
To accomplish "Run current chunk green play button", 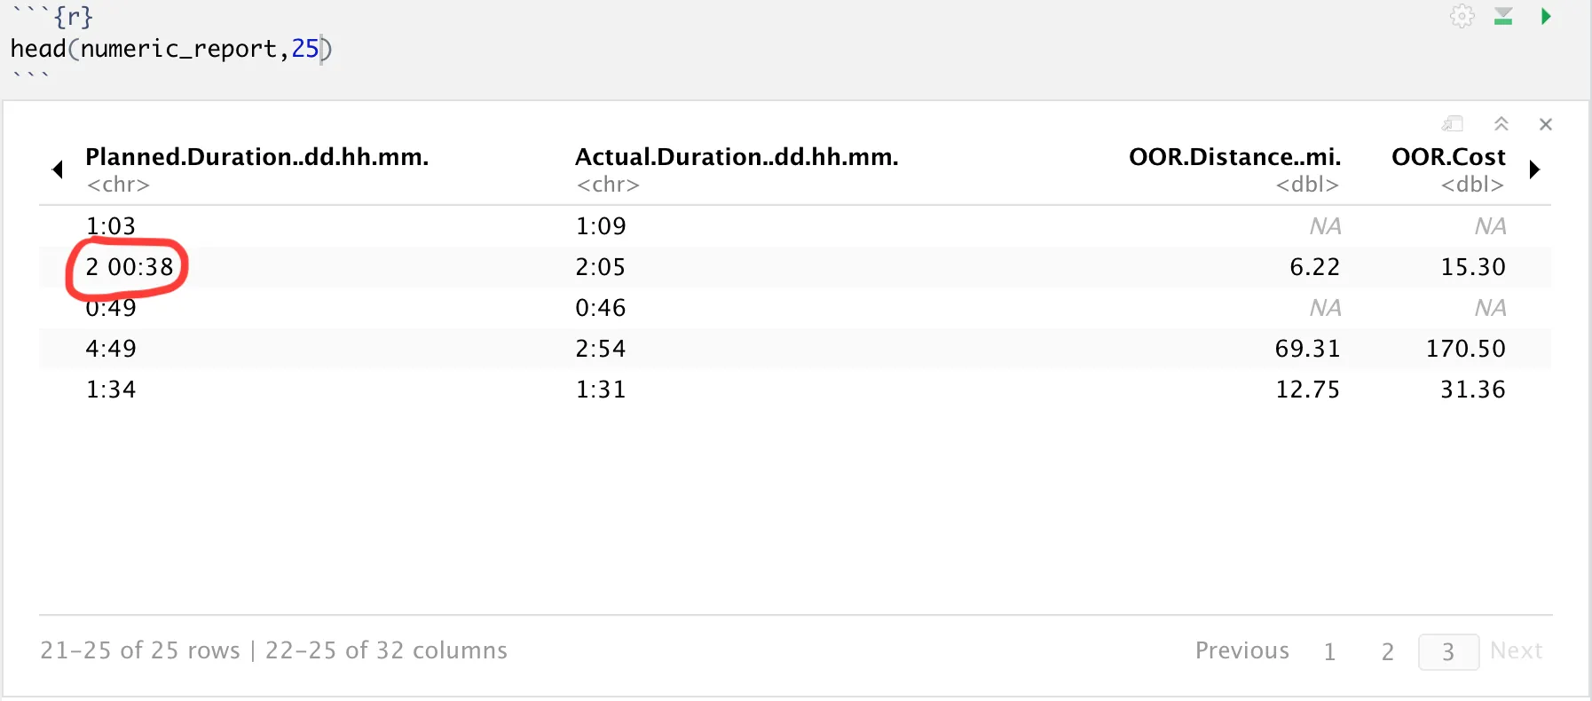I will point(1546,16).
